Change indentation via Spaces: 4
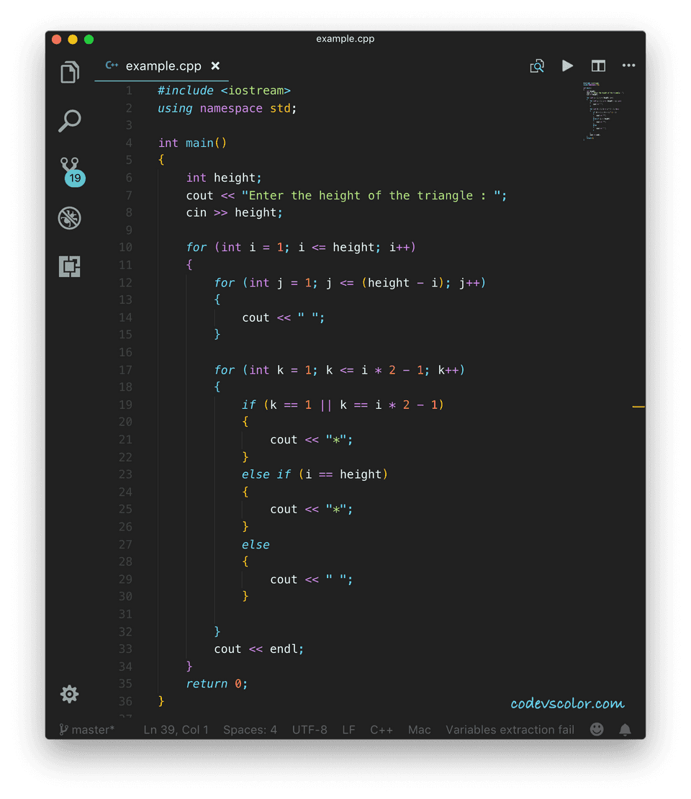Screen dimensions: 691x799 click(250, 729)
